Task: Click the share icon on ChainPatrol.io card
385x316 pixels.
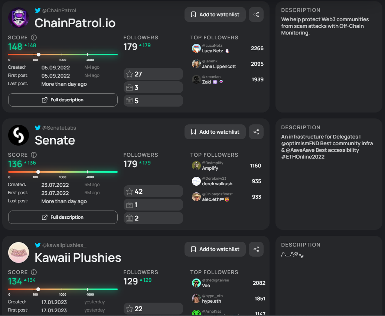Action: click(256, 14)
